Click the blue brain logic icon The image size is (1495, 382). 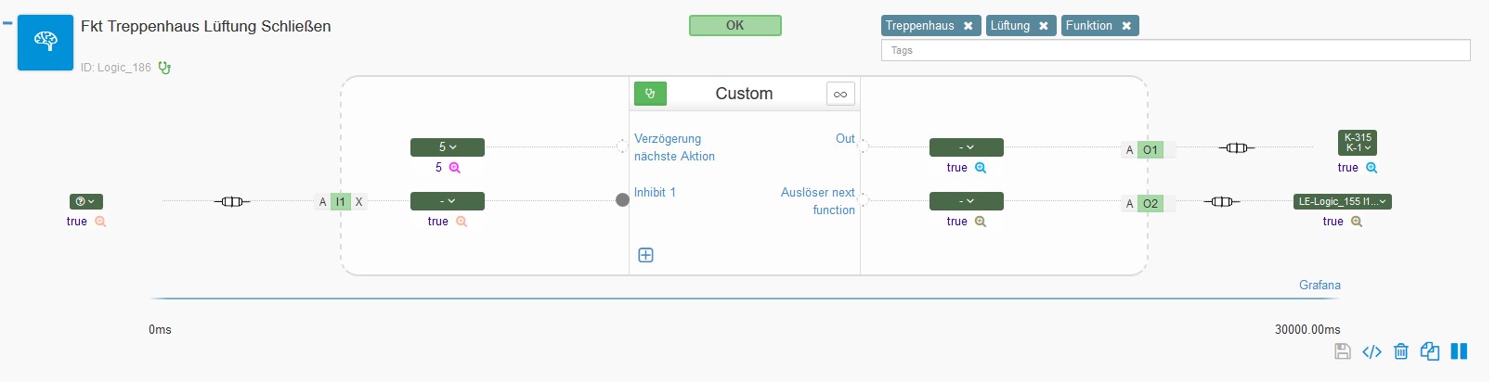45,43
